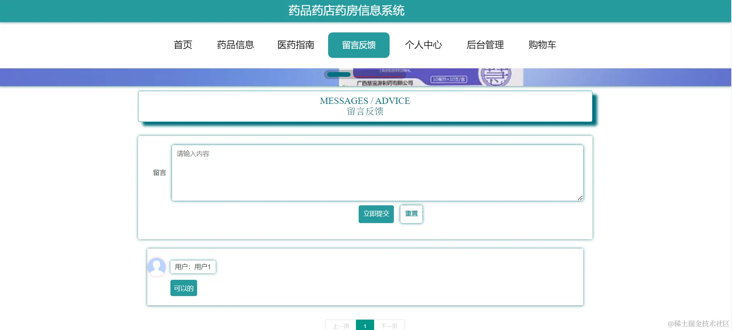Click the 重置 reset button
The height and width of the screenshot is (330, 732).
[x=411, y=214]
